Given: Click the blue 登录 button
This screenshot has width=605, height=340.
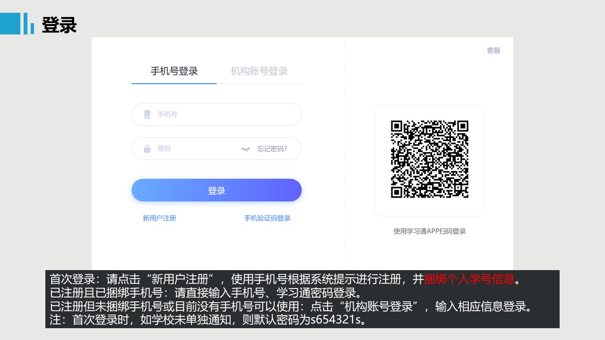Looking at the screenshot, I should click(x=216, y=190).
